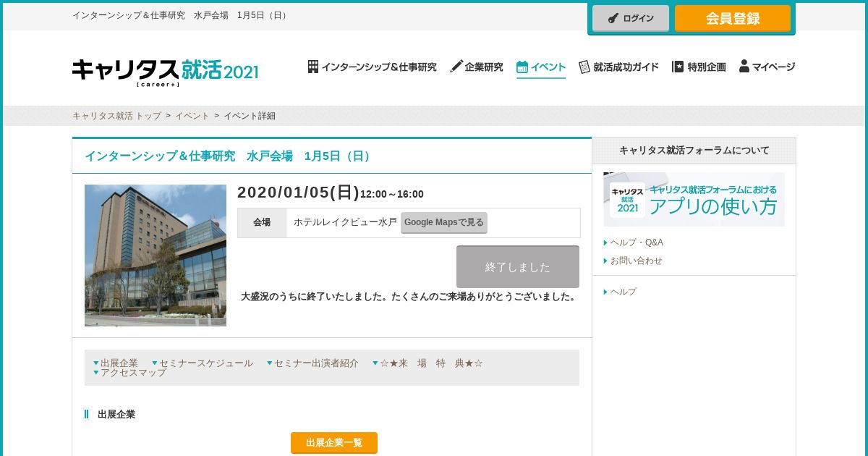Click the building icon for インターンシップ＆仕事研究
868x456 pixels.
coord(313,67)
